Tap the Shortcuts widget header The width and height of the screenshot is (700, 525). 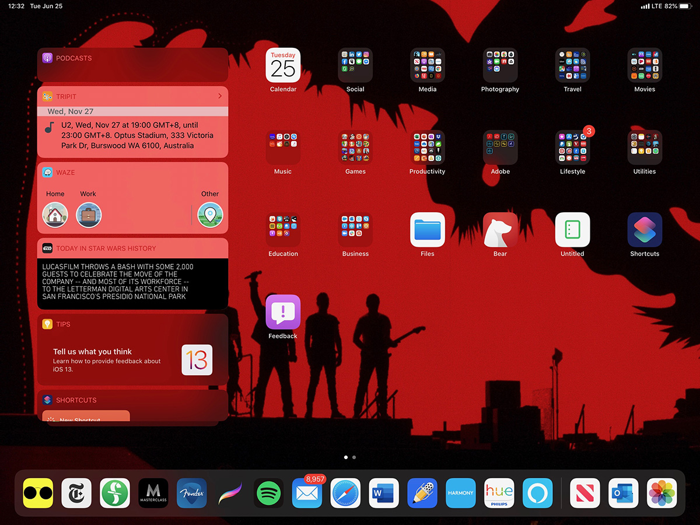(132, 400)
